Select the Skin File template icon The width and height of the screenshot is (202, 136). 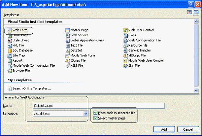point(125,66)
